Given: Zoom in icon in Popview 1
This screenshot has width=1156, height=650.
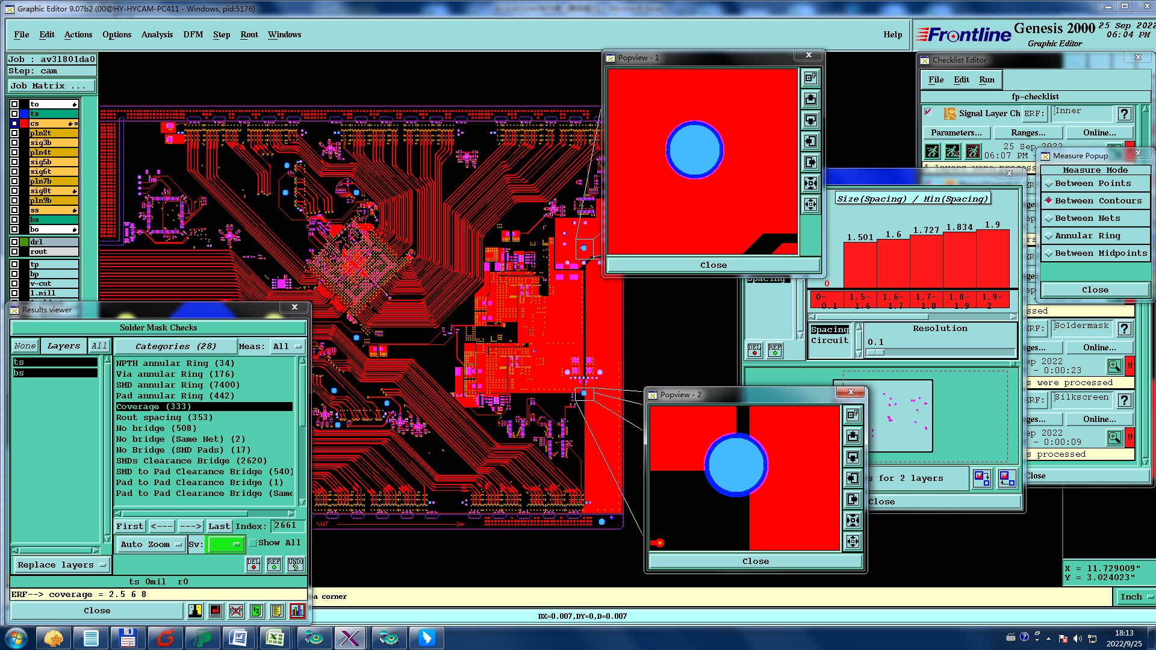Looking at the screenshot, I should [x=811, y=183].
